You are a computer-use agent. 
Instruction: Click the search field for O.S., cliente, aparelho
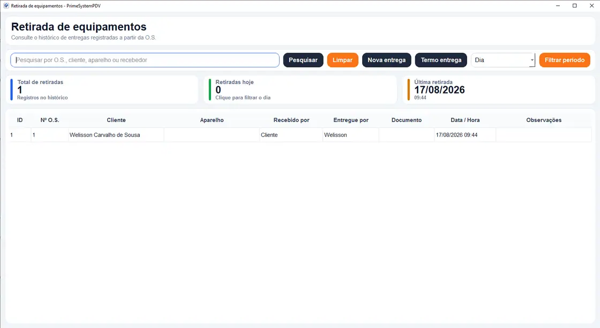tap(145, 60)
